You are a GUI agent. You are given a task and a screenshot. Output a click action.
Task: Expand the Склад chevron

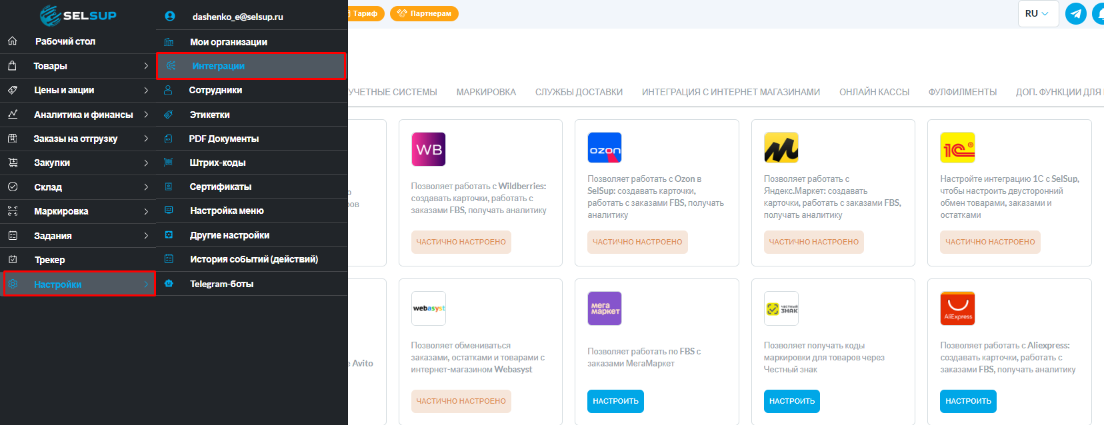point(146,187)
